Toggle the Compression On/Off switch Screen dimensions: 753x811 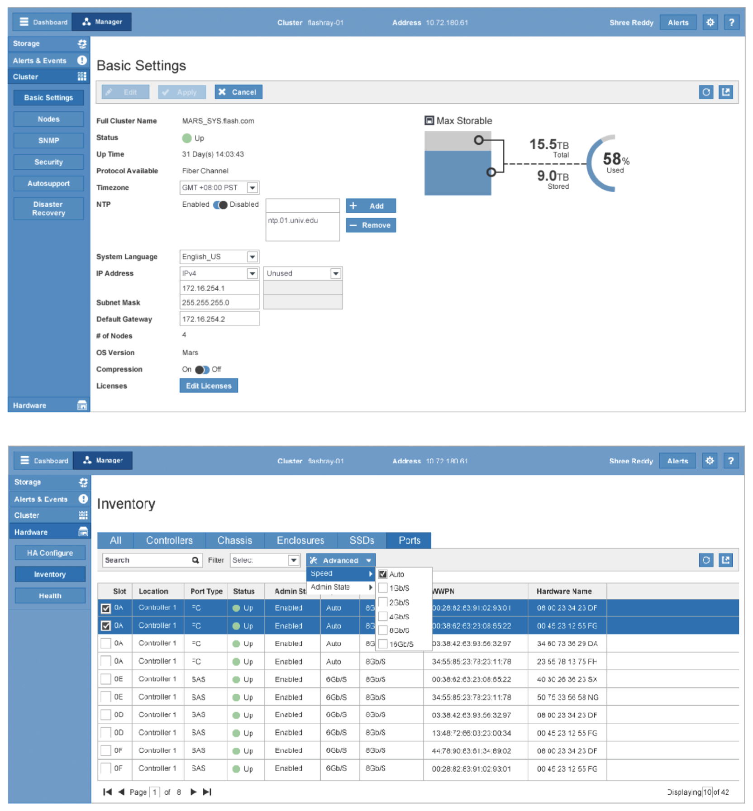(x=202, y=370)
